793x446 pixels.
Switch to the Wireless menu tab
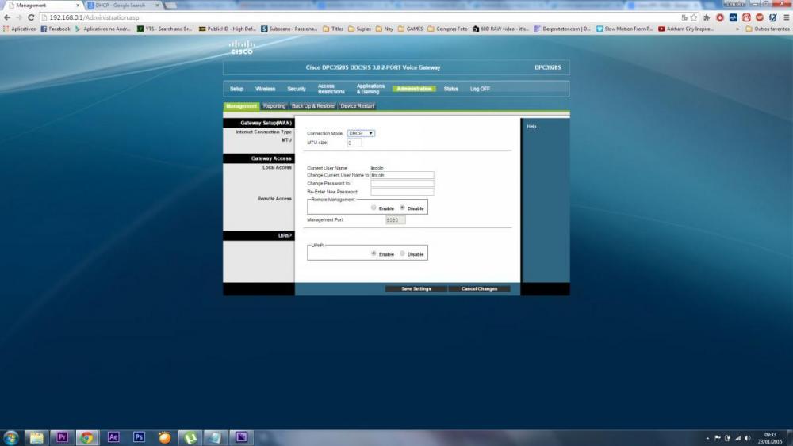click(x=265, y=89)
